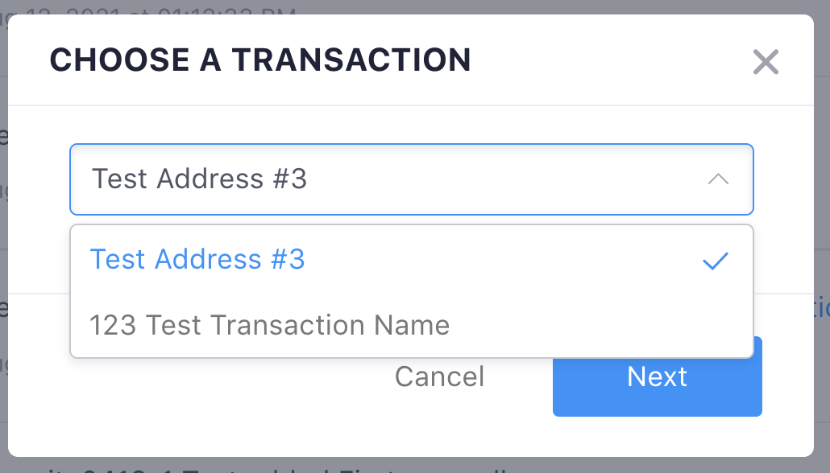
Task: Click the blue checkmark beside Test Address #3
Action: click(716, 261)
